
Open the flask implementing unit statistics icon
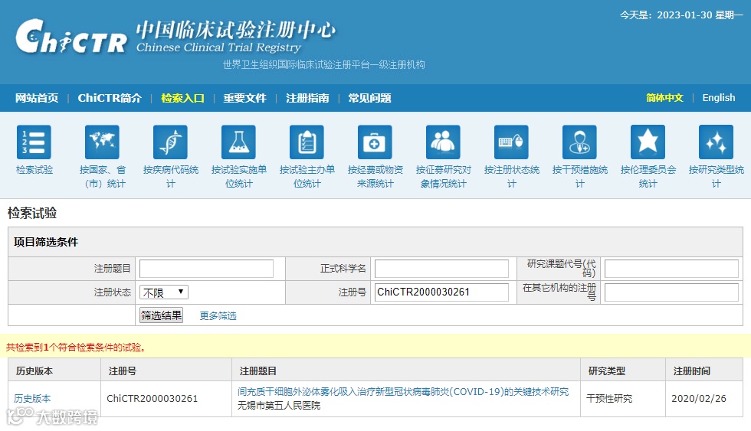[x=238, y=142]
